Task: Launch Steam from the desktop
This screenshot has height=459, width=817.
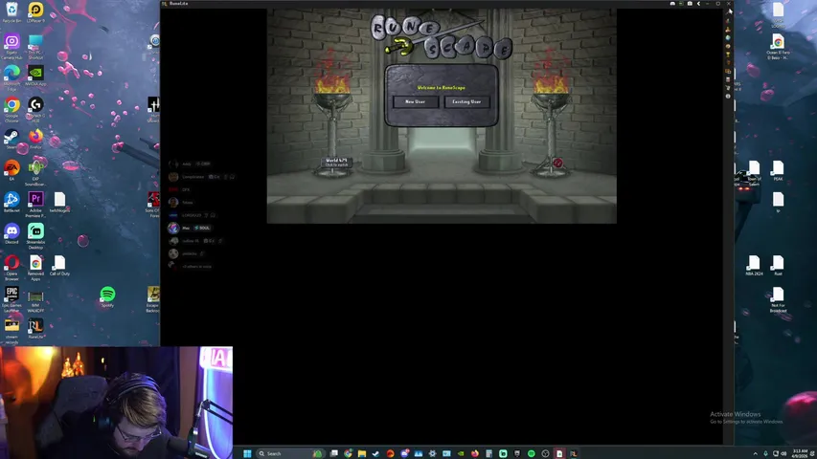Action: tap(11, 140)
